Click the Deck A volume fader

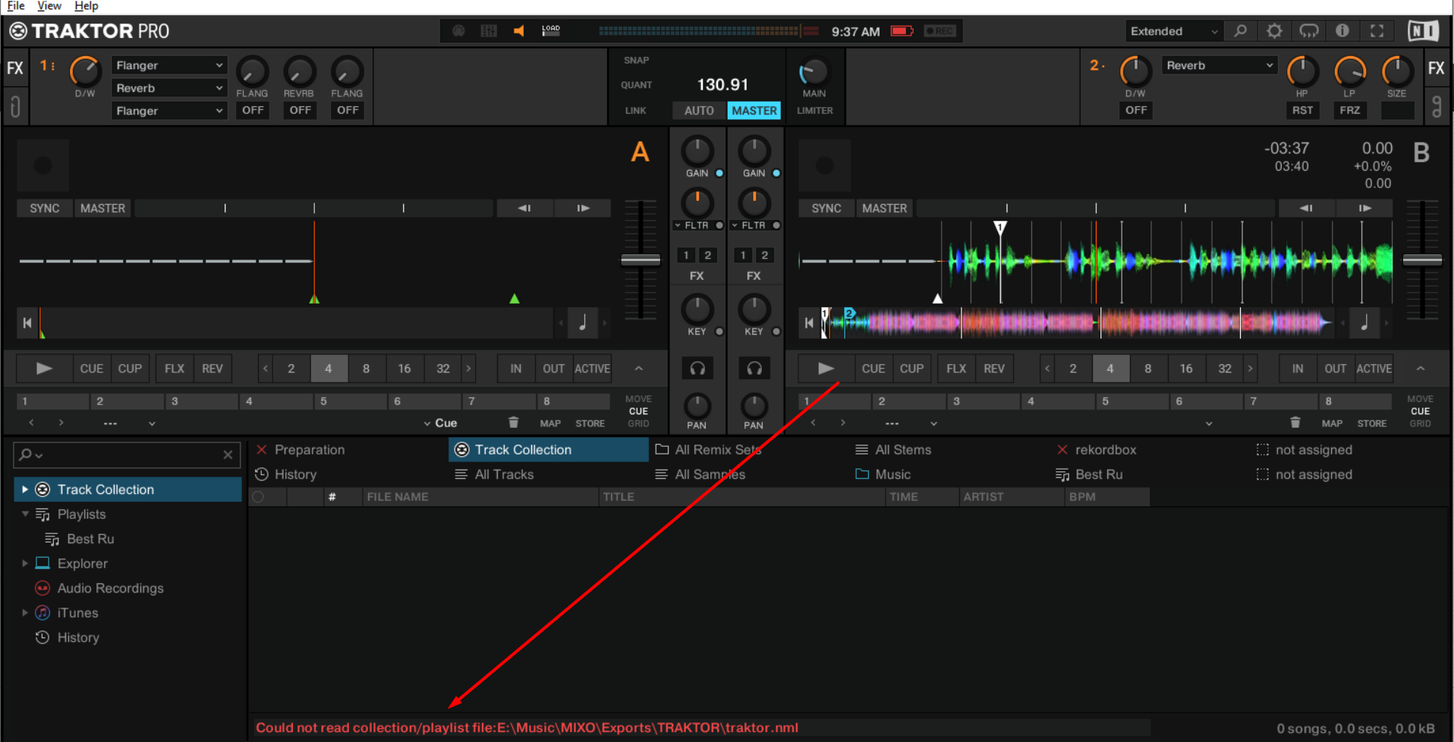click(640, 260)
